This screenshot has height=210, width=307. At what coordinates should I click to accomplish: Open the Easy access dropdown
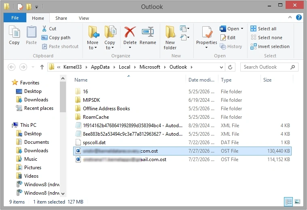(x=184, y=37)
